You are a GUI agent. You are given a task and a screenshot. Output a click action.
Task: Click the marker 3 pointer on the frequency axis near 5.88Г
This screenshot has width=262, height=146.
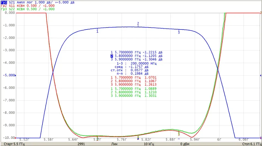pos(179,139)
